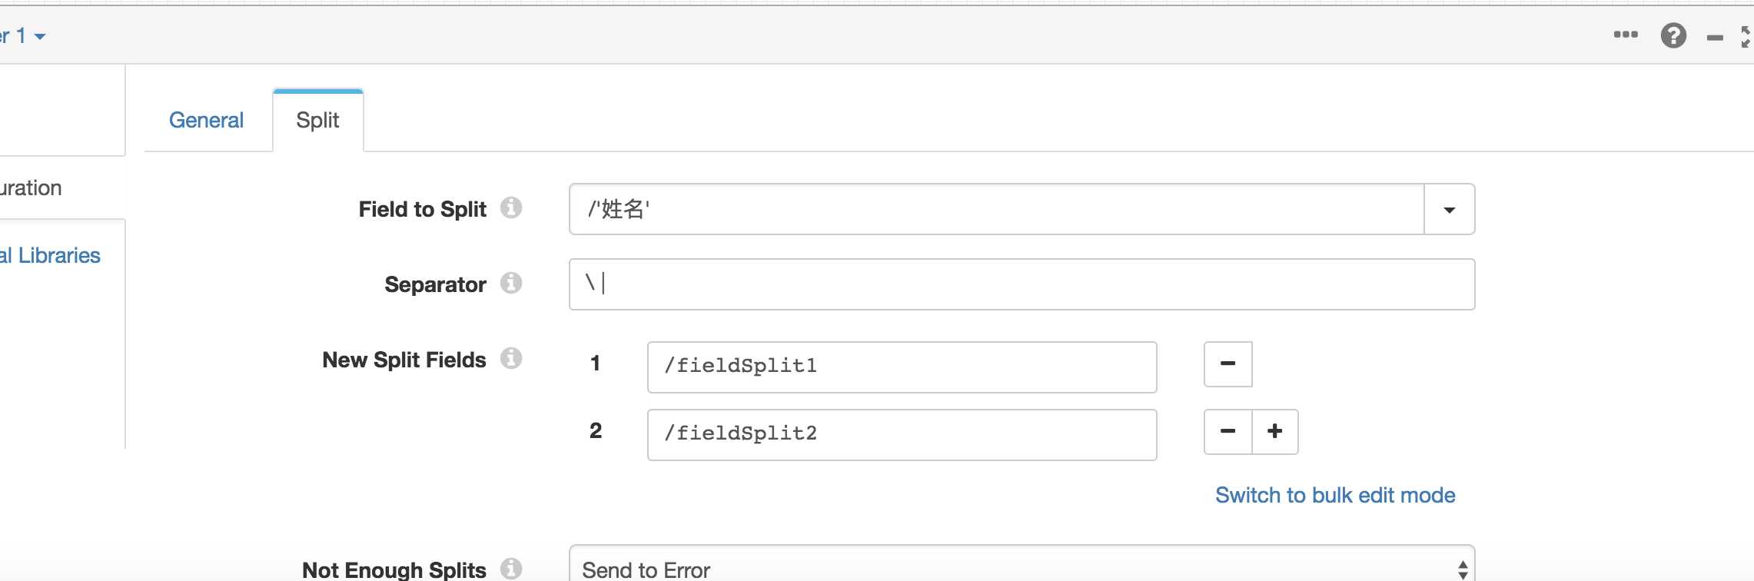Edit the /fieldSplit2 text field
This screenshot has height=581, width=1754.
[902, 435]
